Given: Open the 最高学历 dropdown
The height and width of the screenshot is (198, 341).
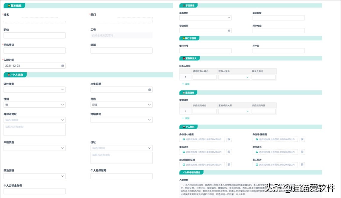Looking at the screenshot, I should (205, 18).
